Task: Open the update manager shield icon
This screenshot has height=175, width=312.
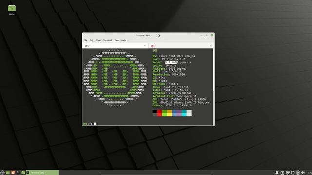Action: point(288,173)
